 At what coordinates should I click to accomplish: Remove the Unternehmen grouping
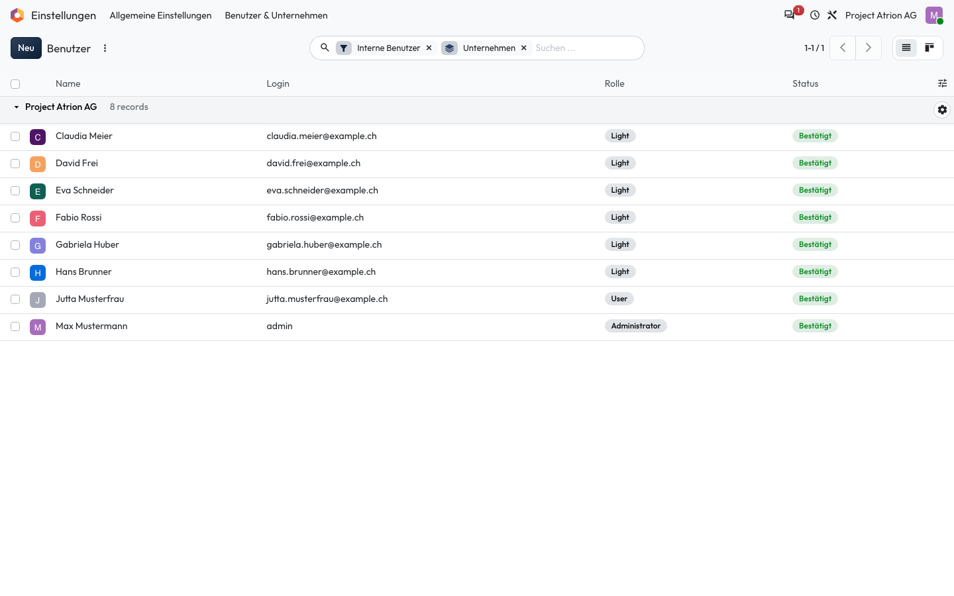(x=524, y=48)
